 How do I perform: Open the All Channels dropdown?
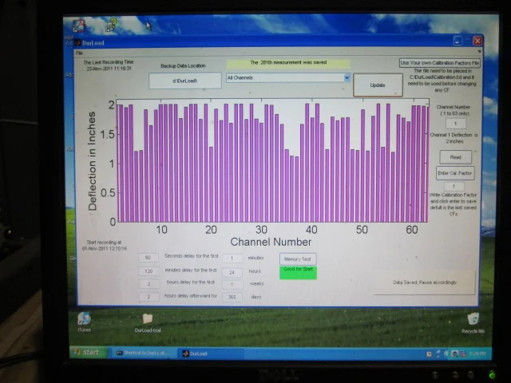[288, 77]
